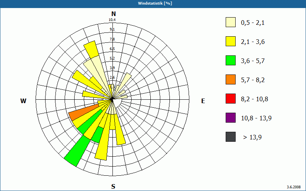Click the E compass label

tap(203, 101)
